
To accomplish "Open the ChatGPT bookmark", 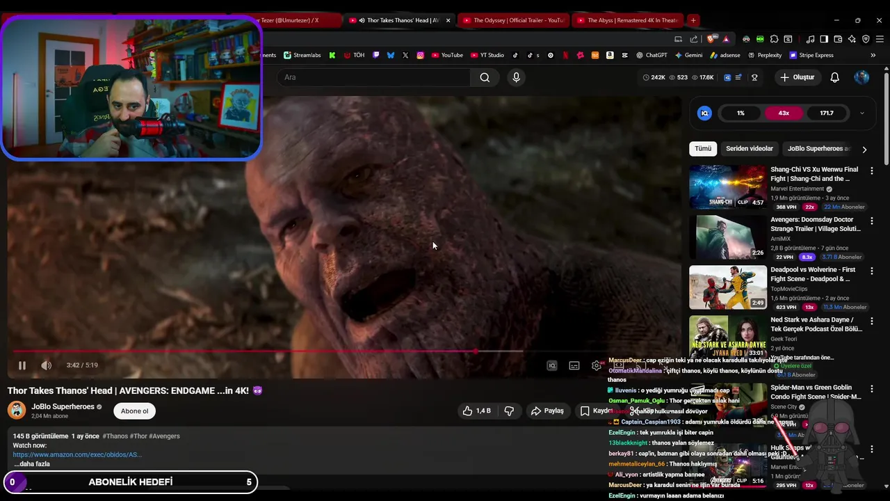I will pyautogui.click(x=652, y=55).
